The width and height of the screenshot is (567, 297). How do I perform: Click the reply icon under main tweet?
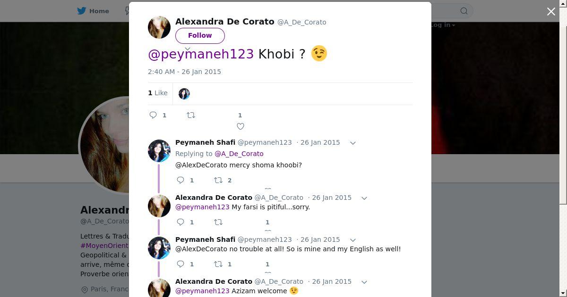[153, 115]
